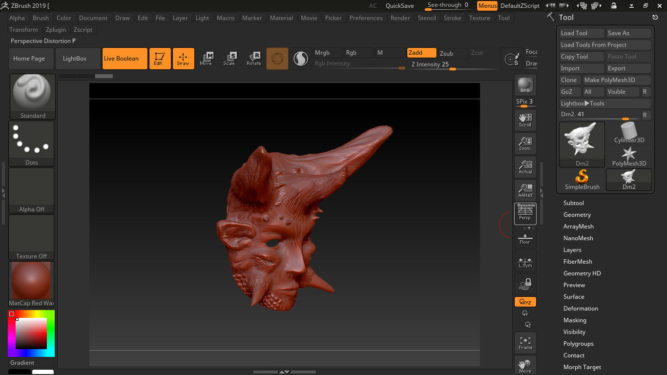Image resolution: width=667 pixels, height=375 pixels.
Task: Open the Dots stroke selector
Action: pyautogui.click(x=31, y=144)
